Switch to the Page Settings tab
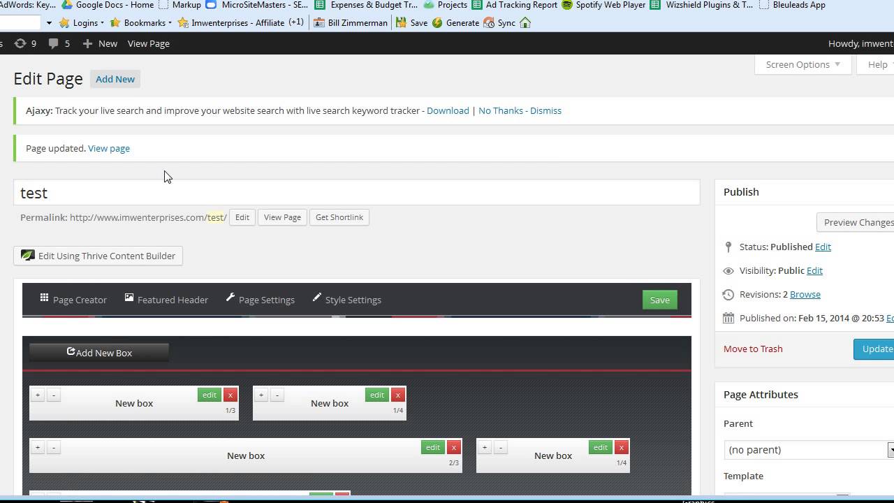Image resolution: width=894 pixels, height=503 pixels. (x=261, y=299)
